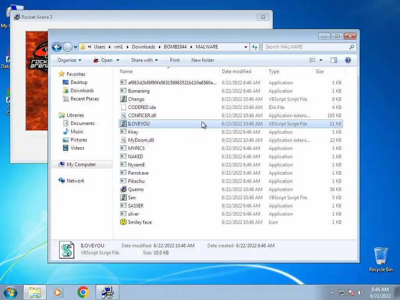Open Downloads in the navigation pane
The width and height of the screenshot is (400, 300).
(x=82, y=91)
